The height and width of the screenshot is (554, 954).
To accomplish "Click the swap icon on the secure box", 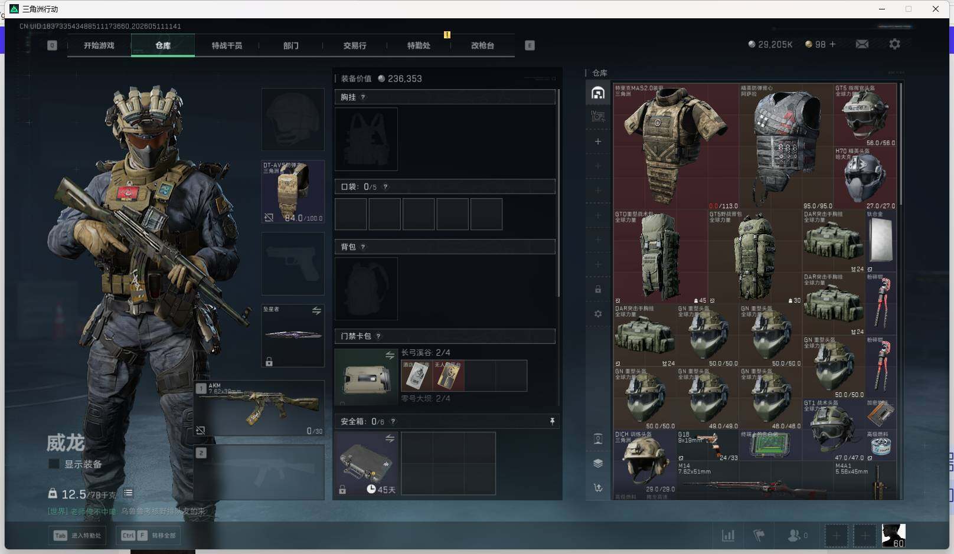I will [x=390, y=439].
